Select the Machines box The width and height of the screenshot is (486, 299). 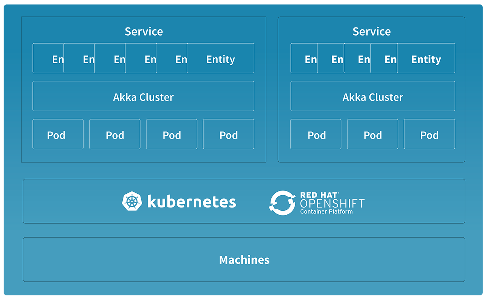tap(244, 260)
